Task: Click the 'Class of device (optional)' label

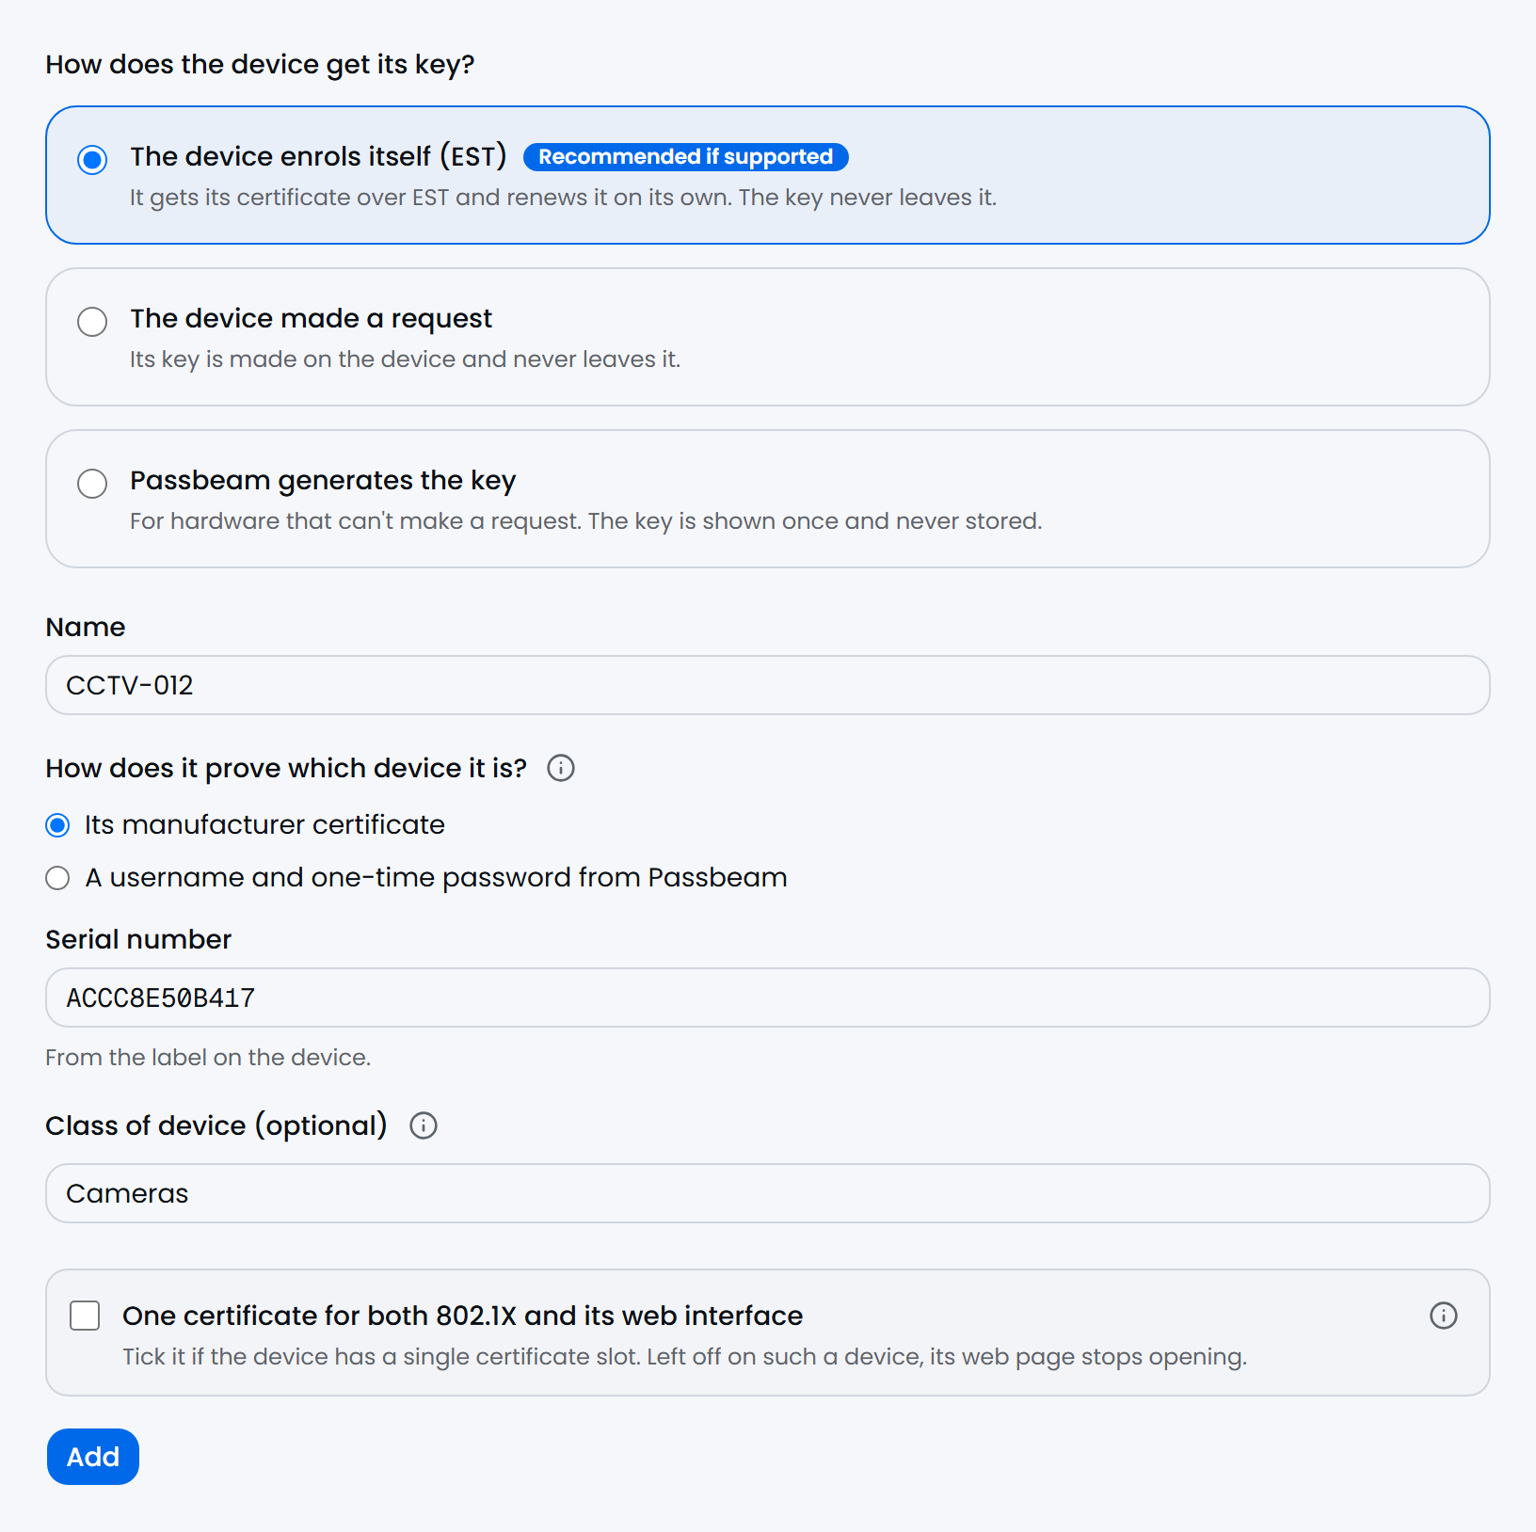Action: 216,1125
